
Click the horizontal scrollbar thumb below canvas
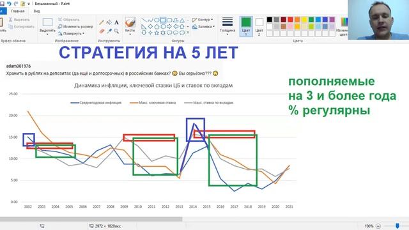[91, 219]
